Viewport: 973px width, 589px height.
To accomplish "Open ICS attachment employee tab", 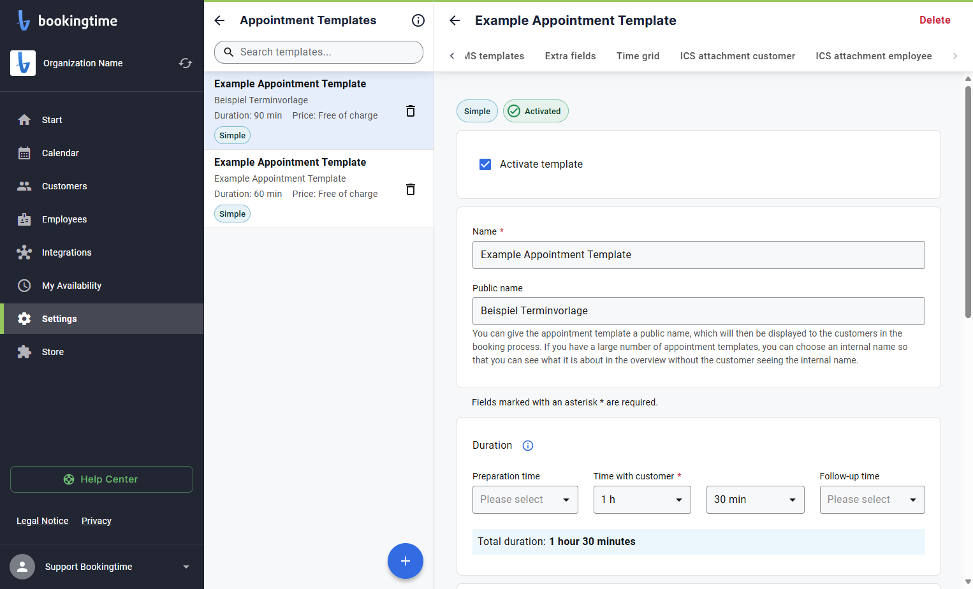I will 874,56.
